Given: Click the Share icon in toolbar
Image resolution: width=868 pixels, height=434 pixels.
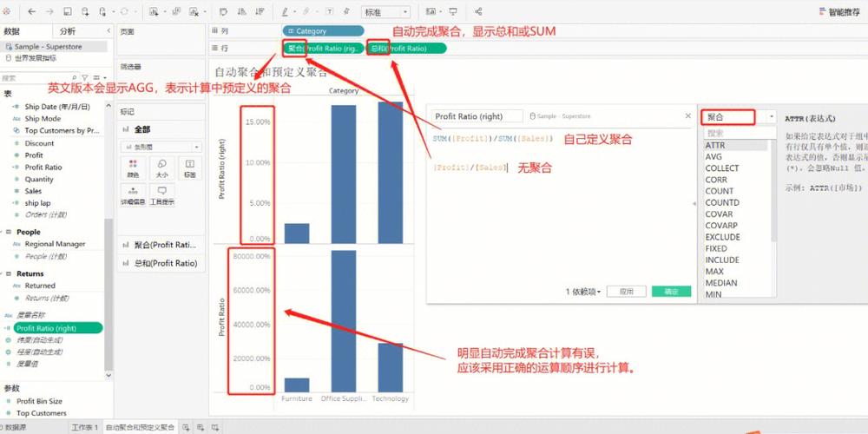Looking at the screenshot, I should [478, 11].
